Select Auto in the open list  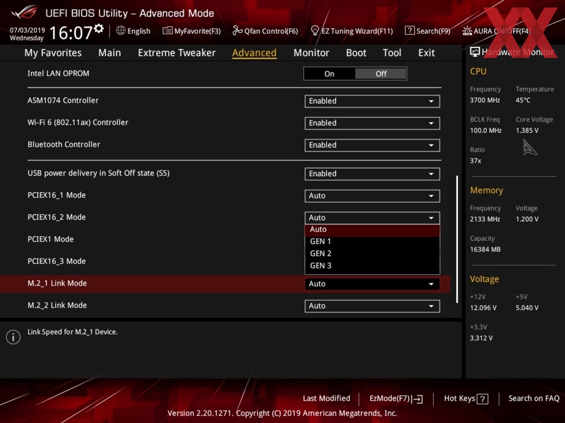[372, 230]
